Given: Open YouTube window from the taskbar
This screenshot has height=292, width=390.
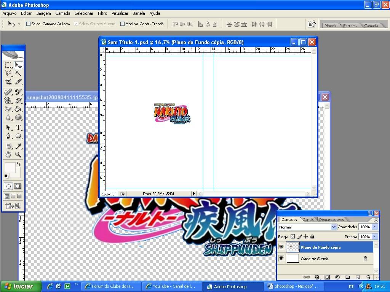Looking at the screenshot, I should coord(171,286).
